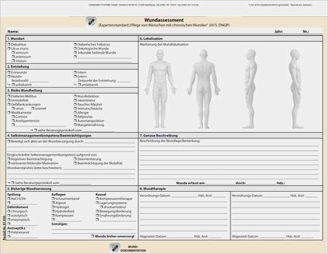Tick the Extern checkbox
Screen dimensions: 328x254
click(75, 76)
